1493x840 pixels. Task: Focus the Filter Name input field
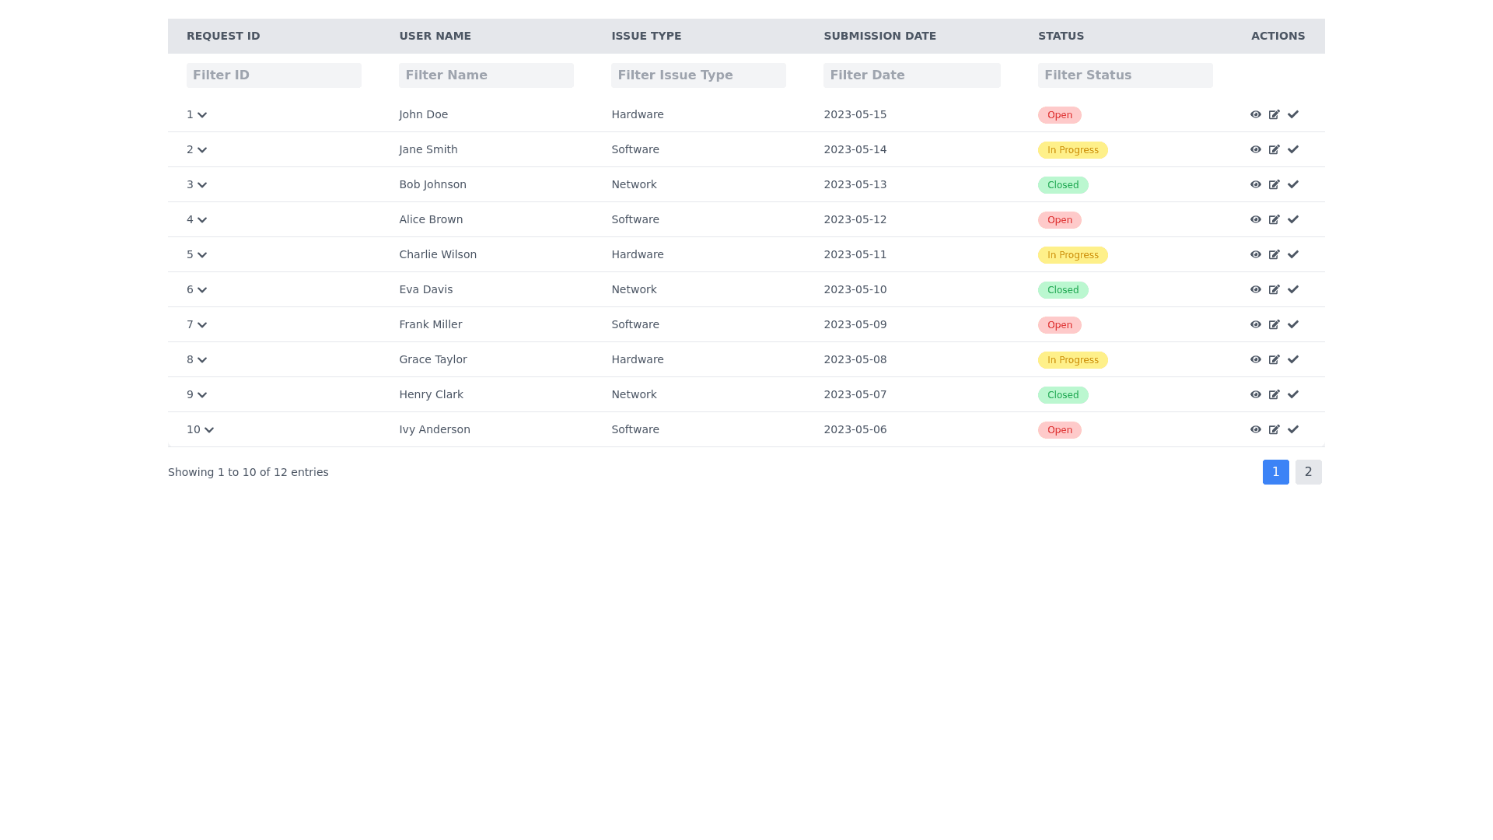coord(486,75)
